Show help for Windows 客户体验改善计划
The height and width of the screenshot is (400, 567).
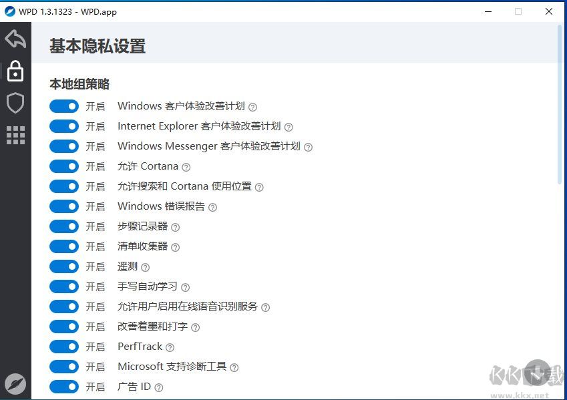coord(252,107)
